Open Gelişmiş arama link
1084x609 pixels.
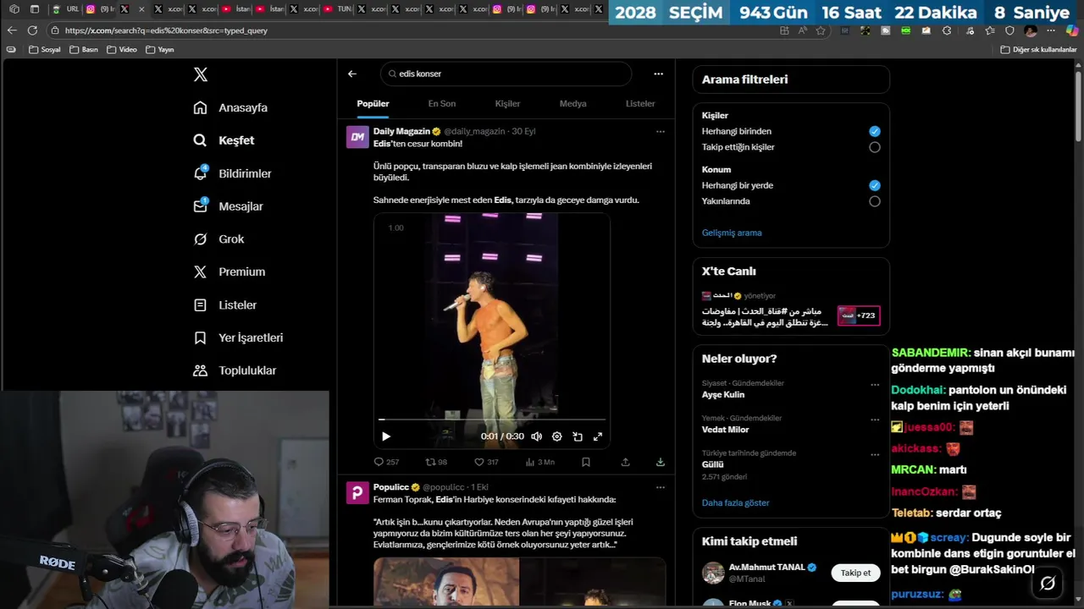(732, 233)
